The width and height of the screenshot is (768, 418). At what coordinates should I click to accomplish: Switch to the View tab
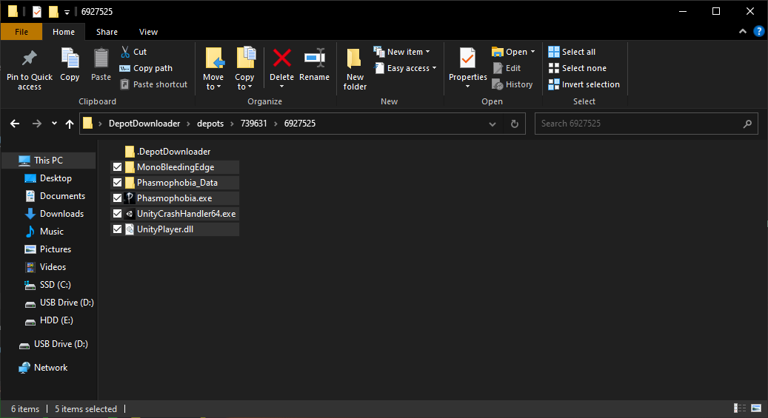[x=148, y=32]
